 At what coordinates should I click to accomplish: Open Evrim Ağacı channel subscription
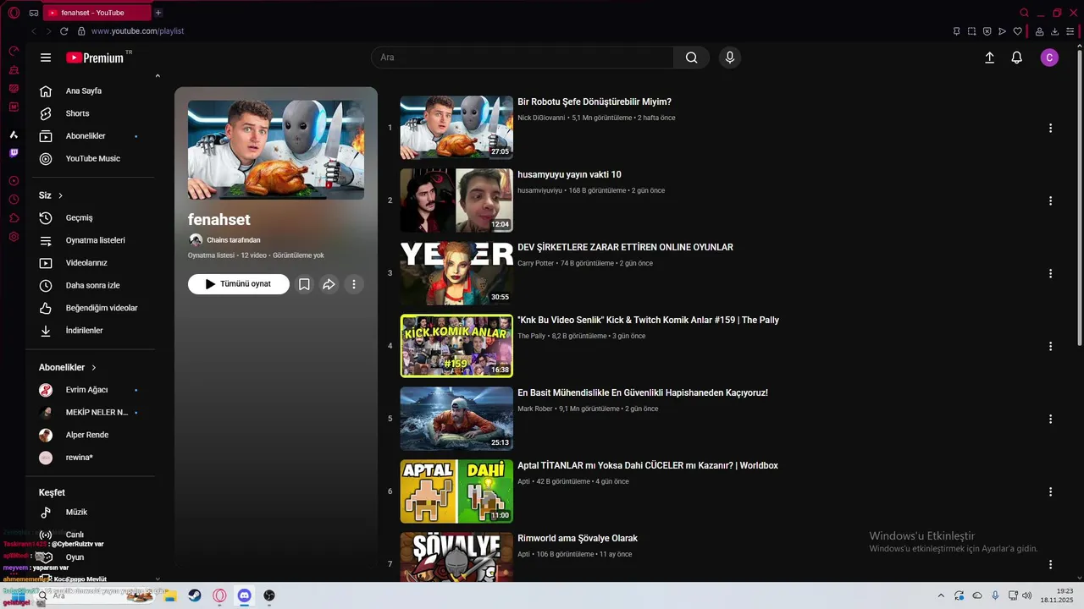[x=93, y=390]
